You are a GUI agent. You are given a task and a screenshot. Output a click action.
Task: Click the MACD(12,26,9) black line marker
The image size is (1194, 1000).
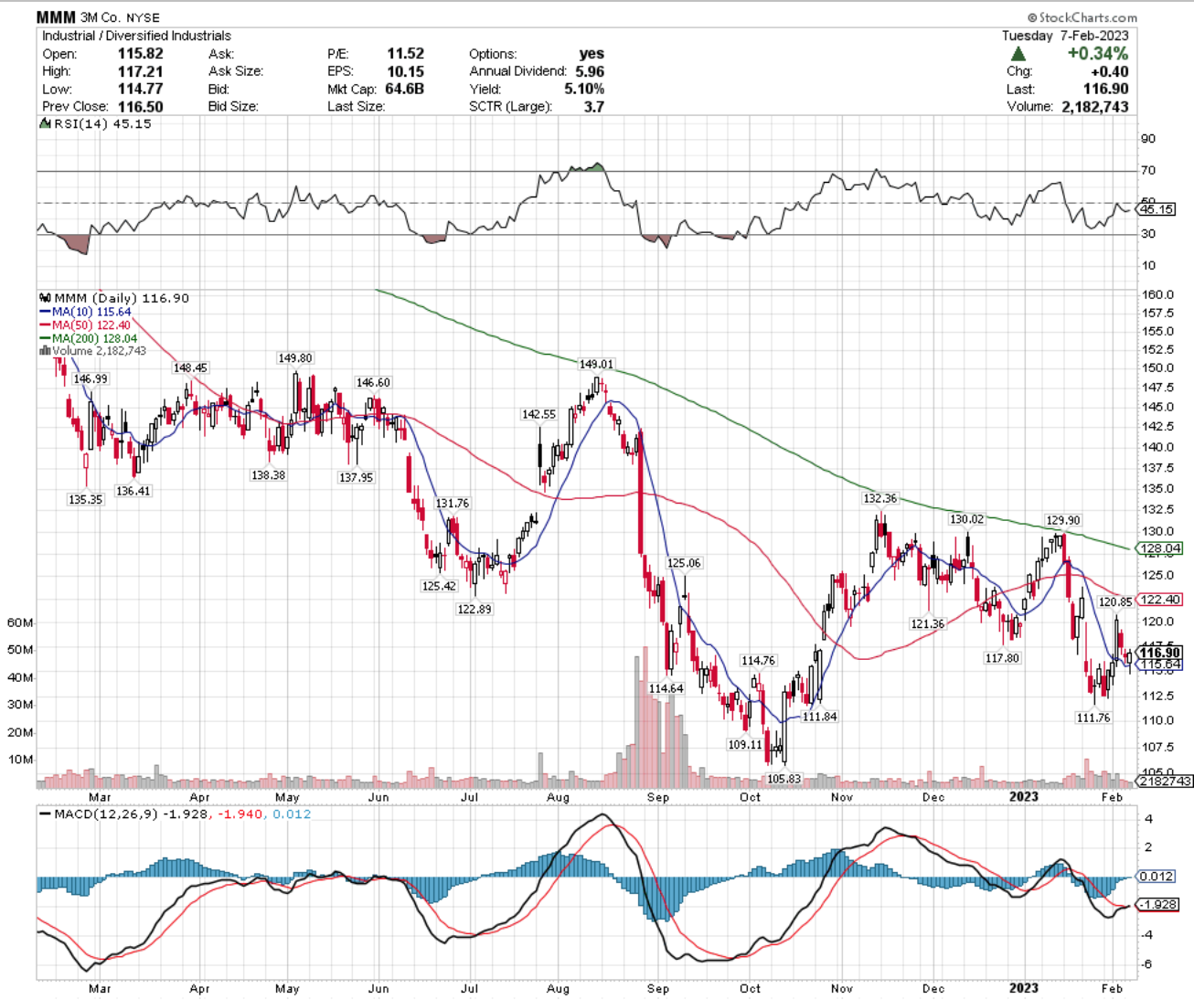coord(45,814)
